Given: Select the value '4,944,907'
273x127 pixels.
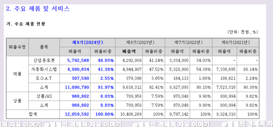Looking at the screenshot, I should coord(132,69).
